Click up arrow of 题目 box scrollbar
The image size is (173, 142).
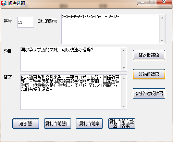124,51
